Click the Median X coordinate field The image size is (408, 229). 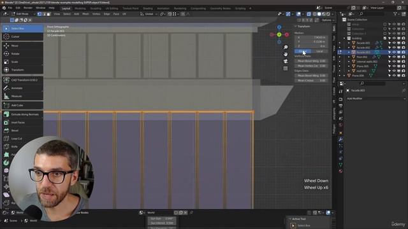tap(311, 38)
